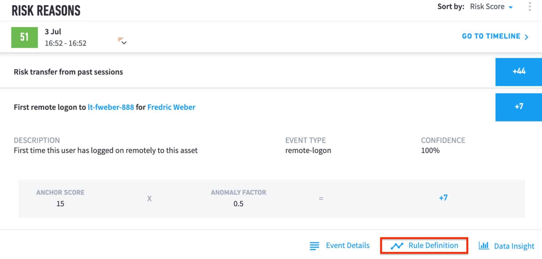Click the +7 result in score calculation
Viewport: 542px width, 259px height.
[443, 198]
